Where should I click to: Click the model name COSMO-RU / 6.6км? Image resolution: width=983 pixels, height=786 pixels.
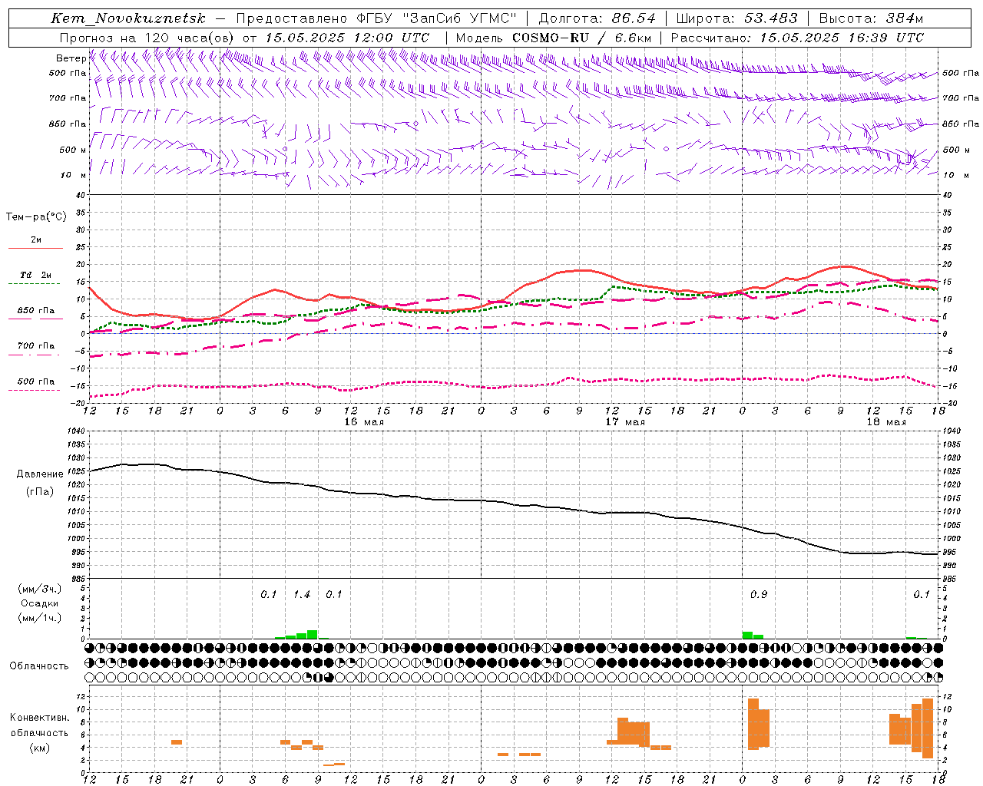(582, 38)
